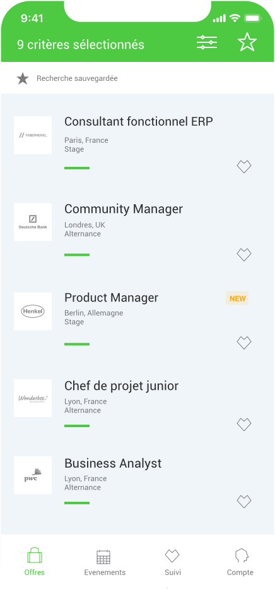The width and height of the screenshot is (275, 594).
Task: Open the Fabernovel company logo thumbnail
Action: click(x=33, y=135)
